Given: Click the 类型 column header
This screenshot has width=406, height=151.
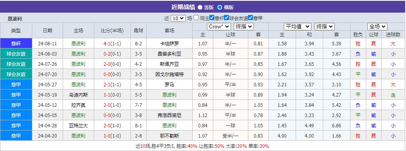Looking at the screenshot, I should 16,31.
